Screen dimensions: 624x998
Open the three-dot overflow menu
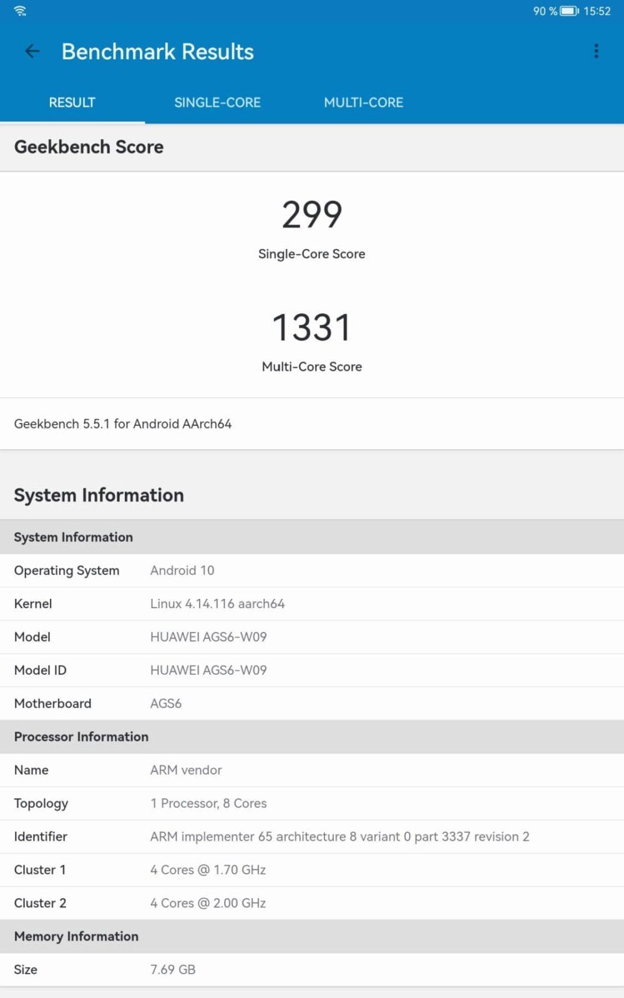click(596, 51)
